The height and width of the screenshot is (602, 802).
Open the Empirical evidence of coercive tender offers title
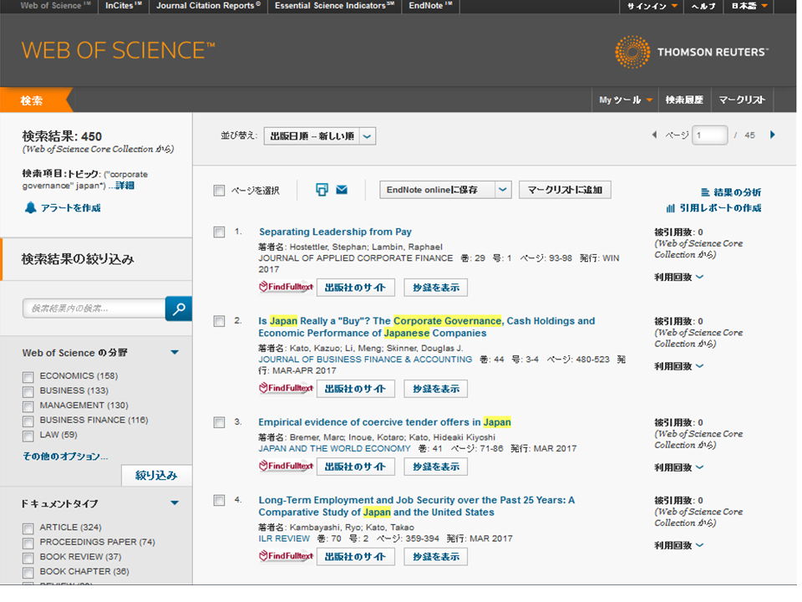(384, 422)
